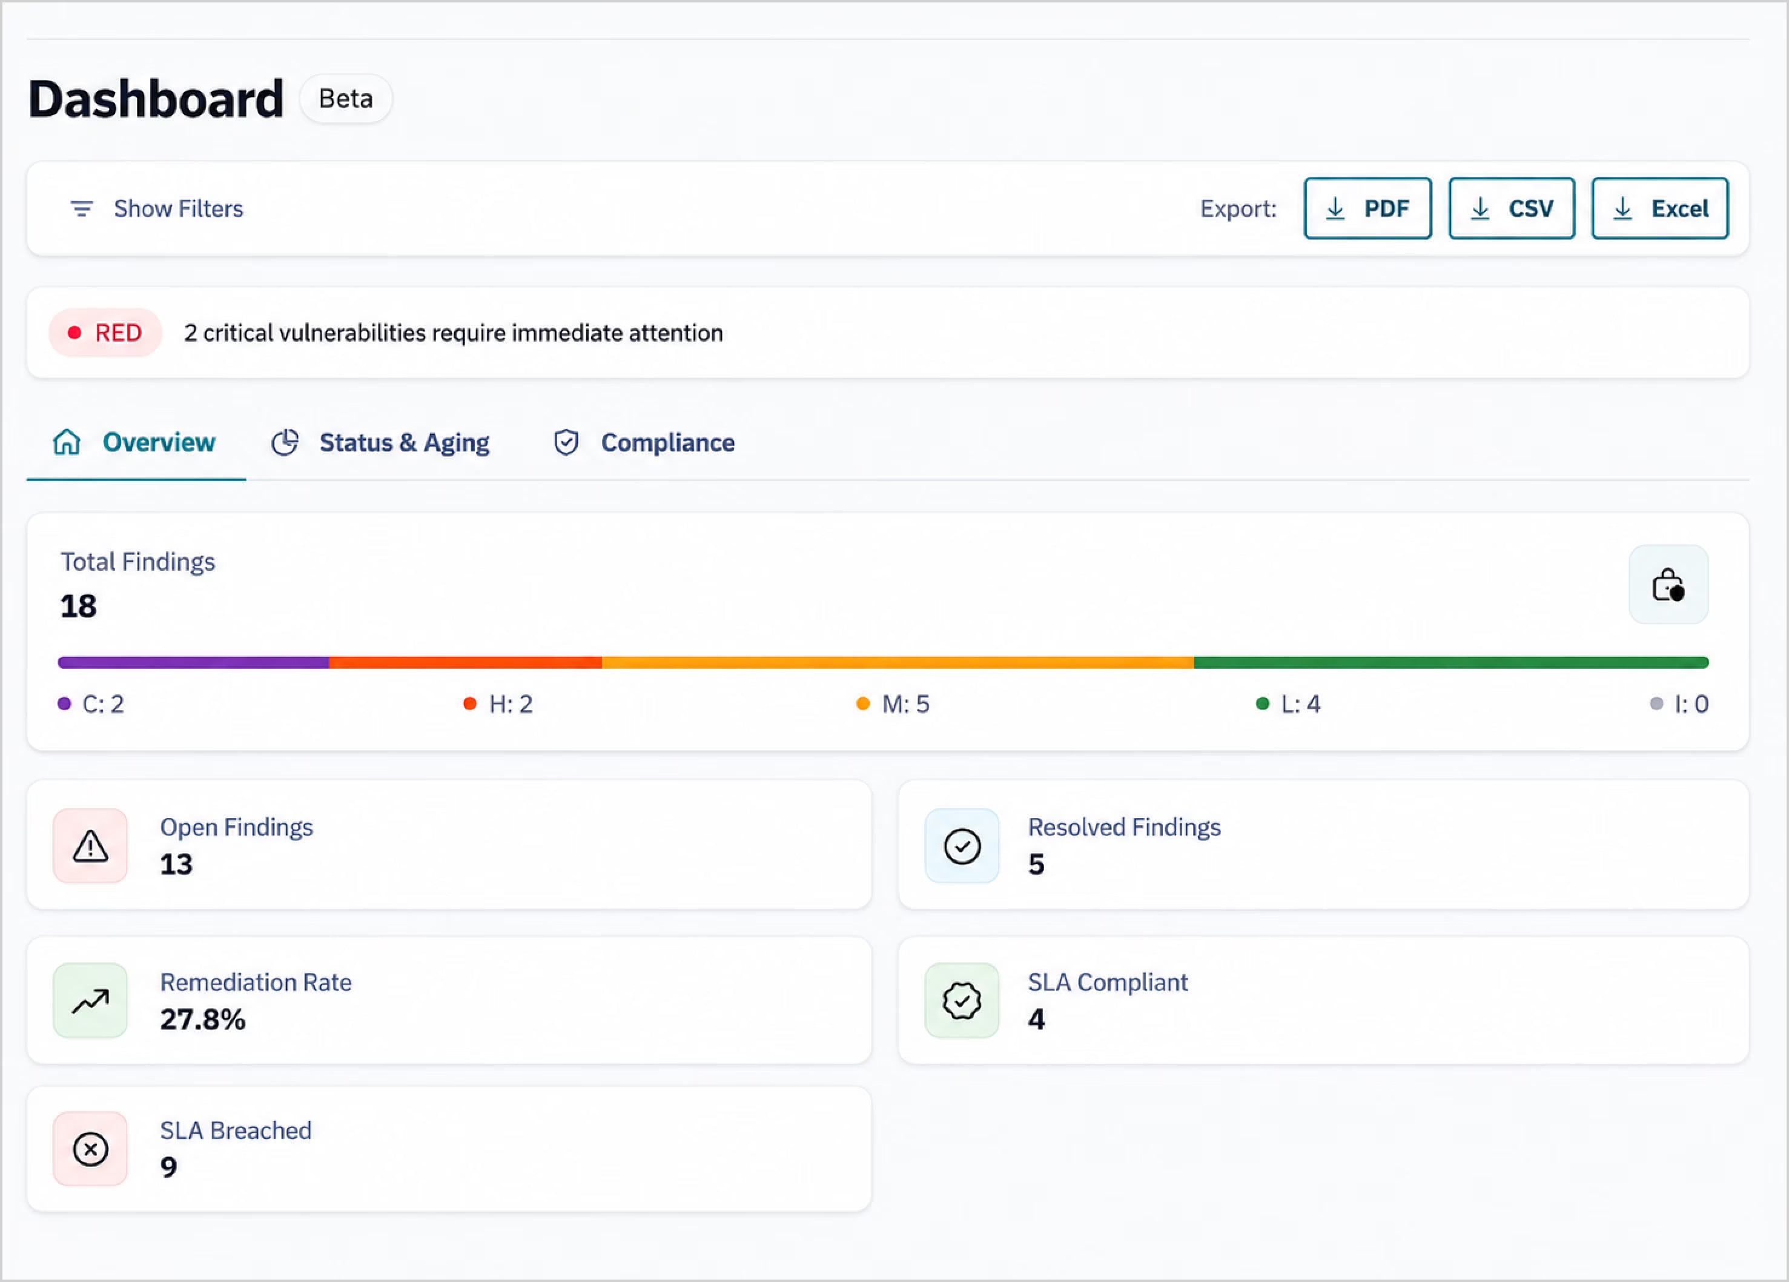This screenshot has height=1282, width=1789.
Task: Click the Total Findings label
Action: click(138, 562)
